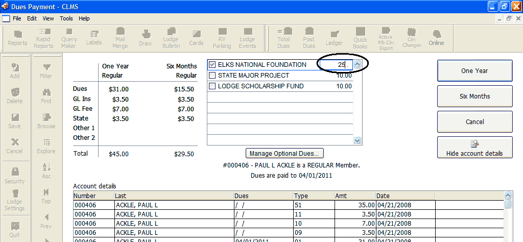
Task: Open the Lodge Bulletin icon
Action: [171, 38]
